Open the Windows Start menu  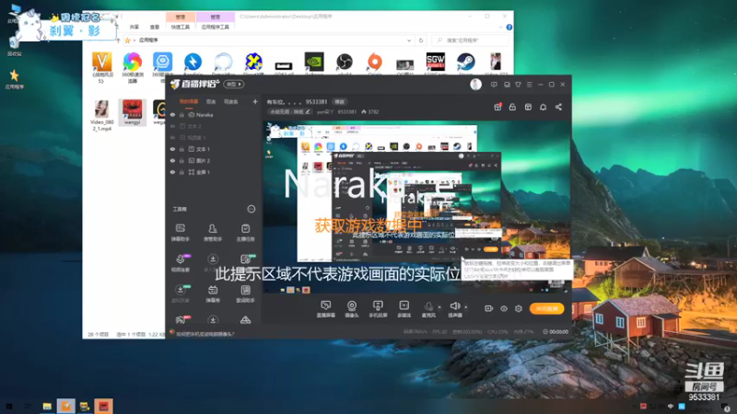(9, 406)
